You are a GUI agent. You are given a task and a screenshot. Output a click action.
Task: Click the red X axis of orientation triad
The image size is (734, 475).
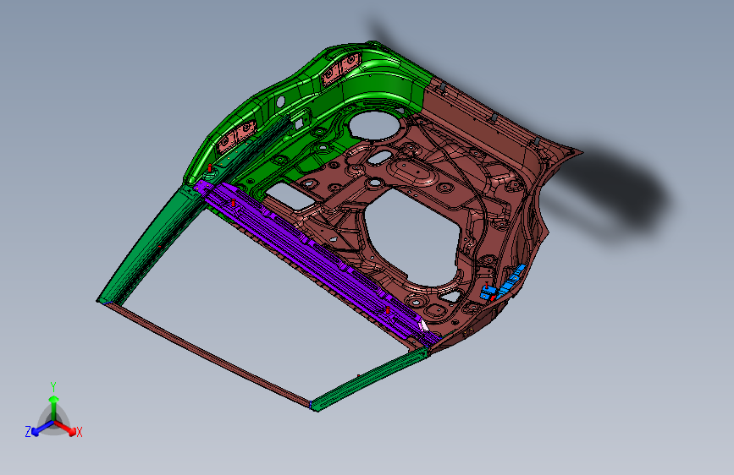coord(69,429)
